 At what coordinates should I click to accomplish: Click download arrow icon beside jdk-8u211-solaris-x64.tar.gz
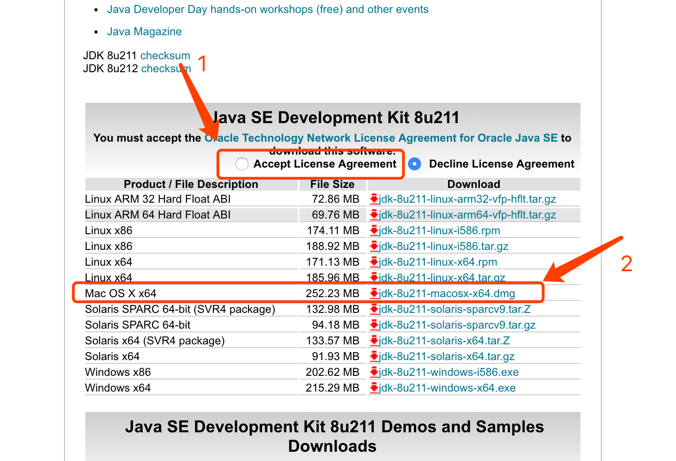pos(374,357)
